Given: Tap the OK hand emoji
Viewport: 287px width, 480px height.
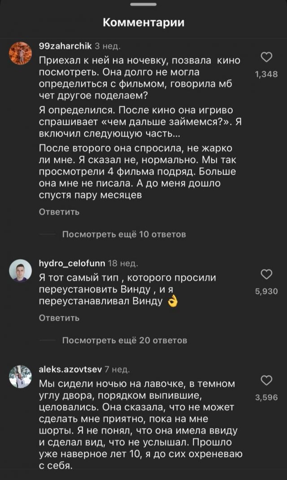Looking at the screenshot, I should (172, 302).
